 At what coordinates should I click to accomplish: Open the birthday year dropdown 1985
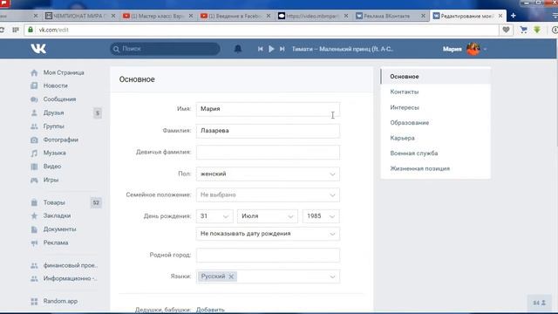[321, 216]
